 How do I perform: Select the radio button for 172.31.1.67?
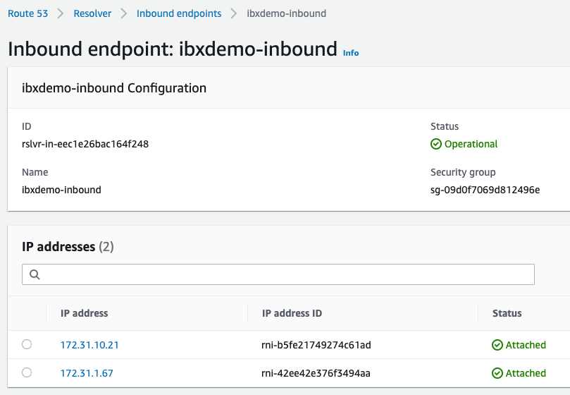pyautogui.click(x=27, y=372)
